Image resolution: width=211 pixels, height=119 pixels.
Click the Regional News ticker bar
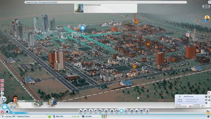pos(105,2)
